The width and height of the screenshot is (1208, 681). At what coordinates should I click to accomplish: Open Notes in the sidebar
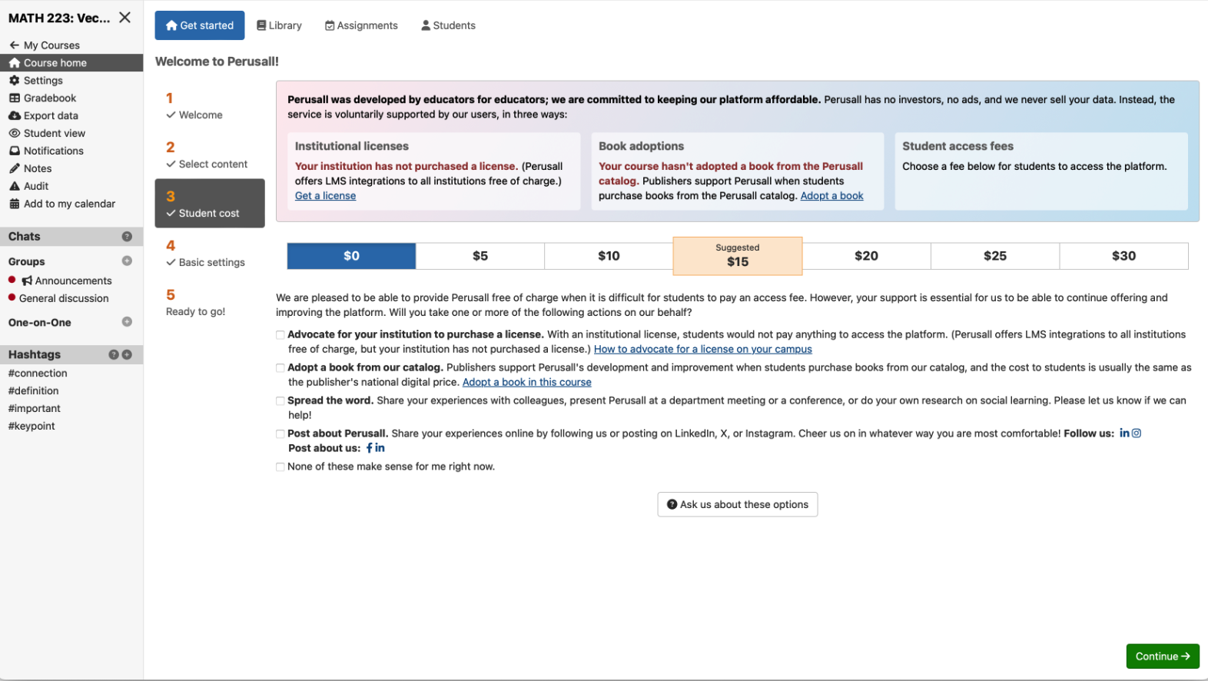31,169
